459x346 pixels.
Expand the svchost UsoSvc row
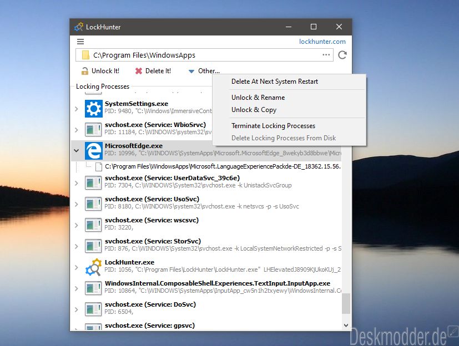click(x=77, y=204)
